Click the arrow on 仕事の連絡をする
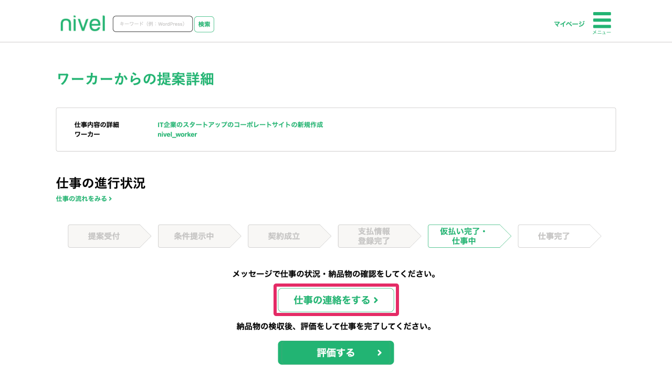Screen dimensions: 672x378 click(376, 300)
